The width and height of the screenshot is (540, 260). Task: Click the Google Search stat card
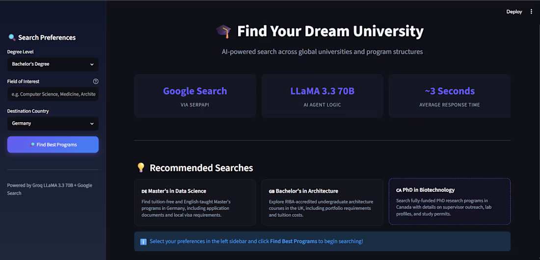[195, 96]
